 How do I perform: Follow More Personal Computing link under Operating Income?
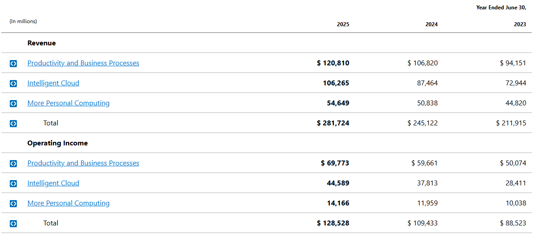[68, 203]
